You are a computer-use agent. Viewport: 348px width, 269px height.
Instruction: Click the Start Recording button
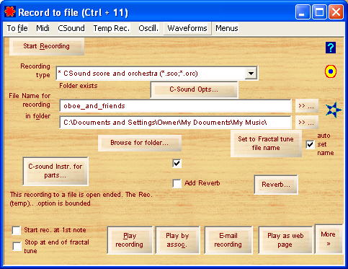[47, 46]
